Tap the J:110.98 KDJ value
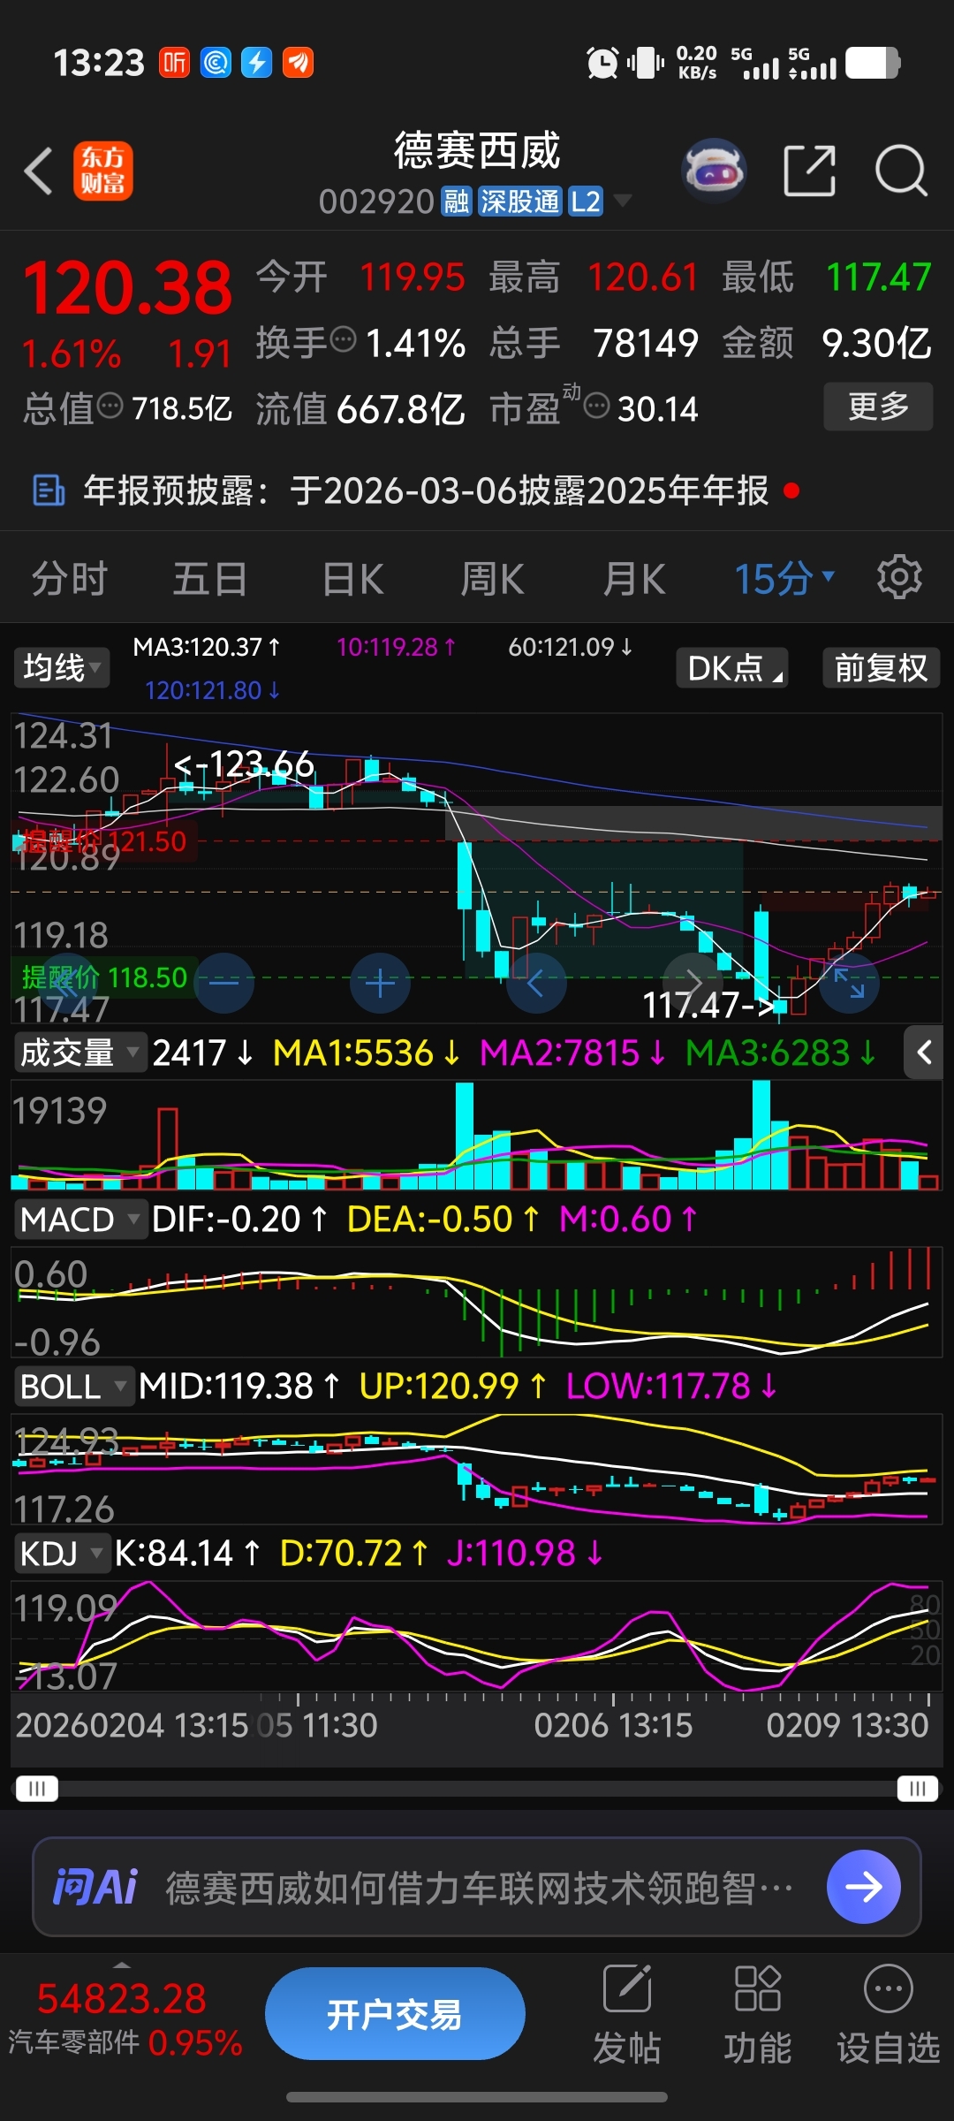The image size is (954, 2121). (x=524, y=1553)
